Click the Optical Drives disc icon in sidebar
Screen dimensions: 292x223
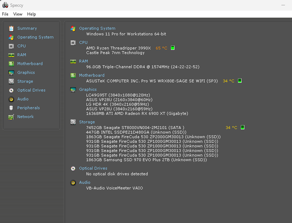(x=11, y=90)
